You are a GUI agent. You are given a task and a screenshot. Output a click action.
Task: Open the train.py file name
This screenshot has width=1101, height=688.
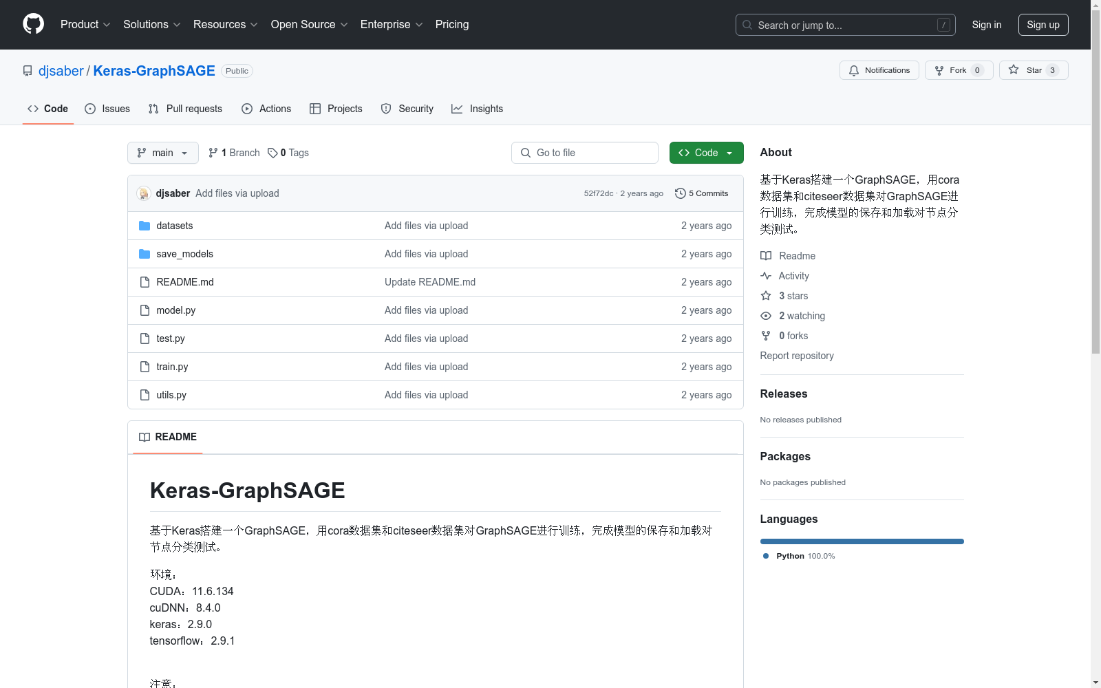tap(172, 367)
